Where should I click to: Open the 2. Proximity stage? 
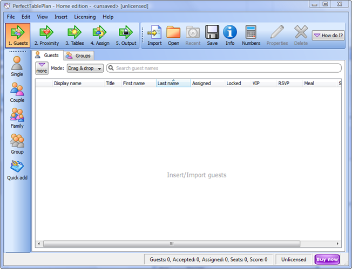(46, 36)
